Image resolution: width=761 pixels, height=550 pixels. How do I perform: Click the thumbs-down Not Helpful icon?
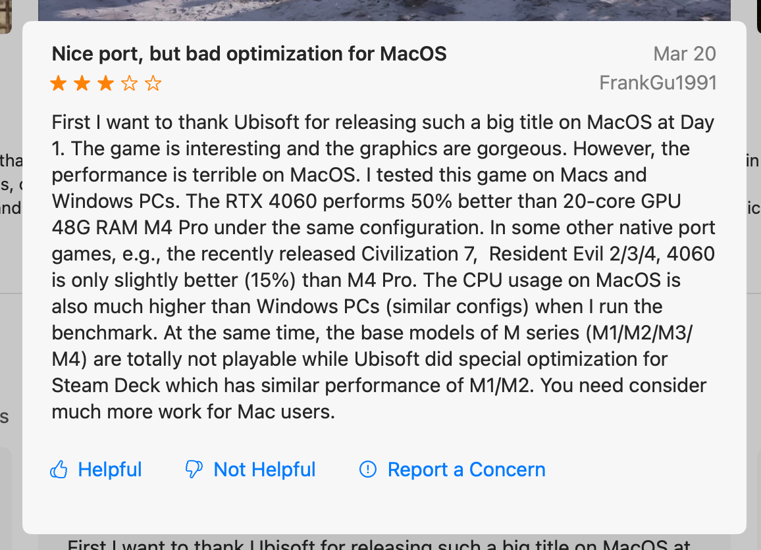[193, 469]
